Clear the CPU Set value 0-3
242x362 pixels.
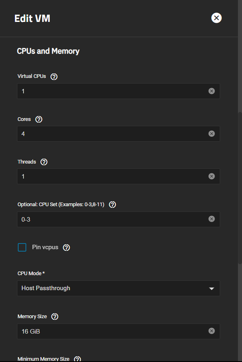tap(212, 219)
